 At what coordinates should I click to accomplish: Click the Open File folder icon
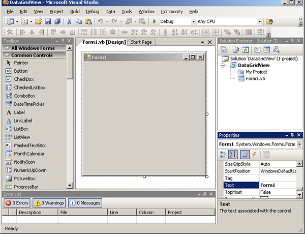(x=38, y=21)
